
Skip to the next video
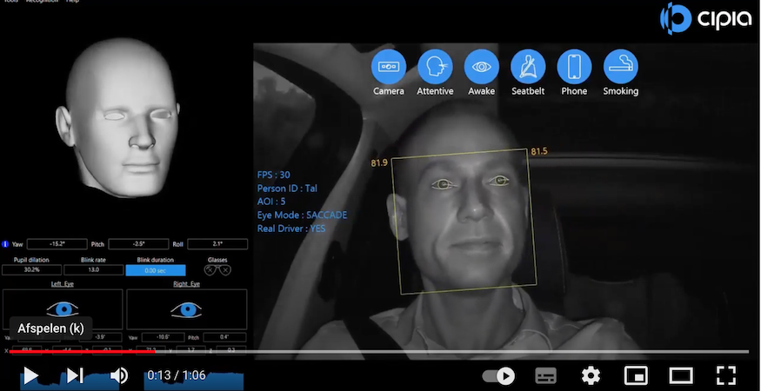75,375
